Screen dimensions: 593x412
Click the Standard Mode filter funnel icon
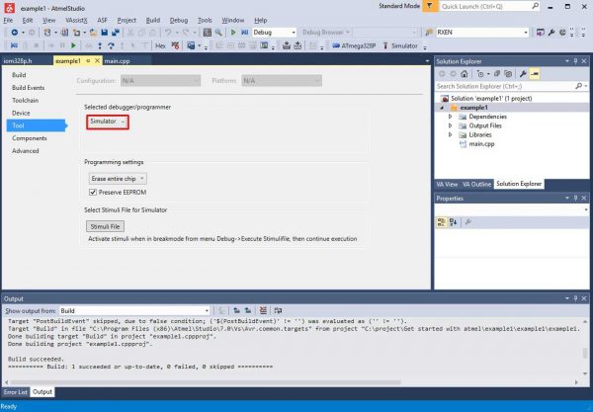coord(430,6)
